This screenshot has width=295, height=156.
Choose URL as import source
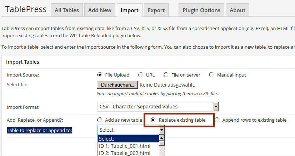141,75
